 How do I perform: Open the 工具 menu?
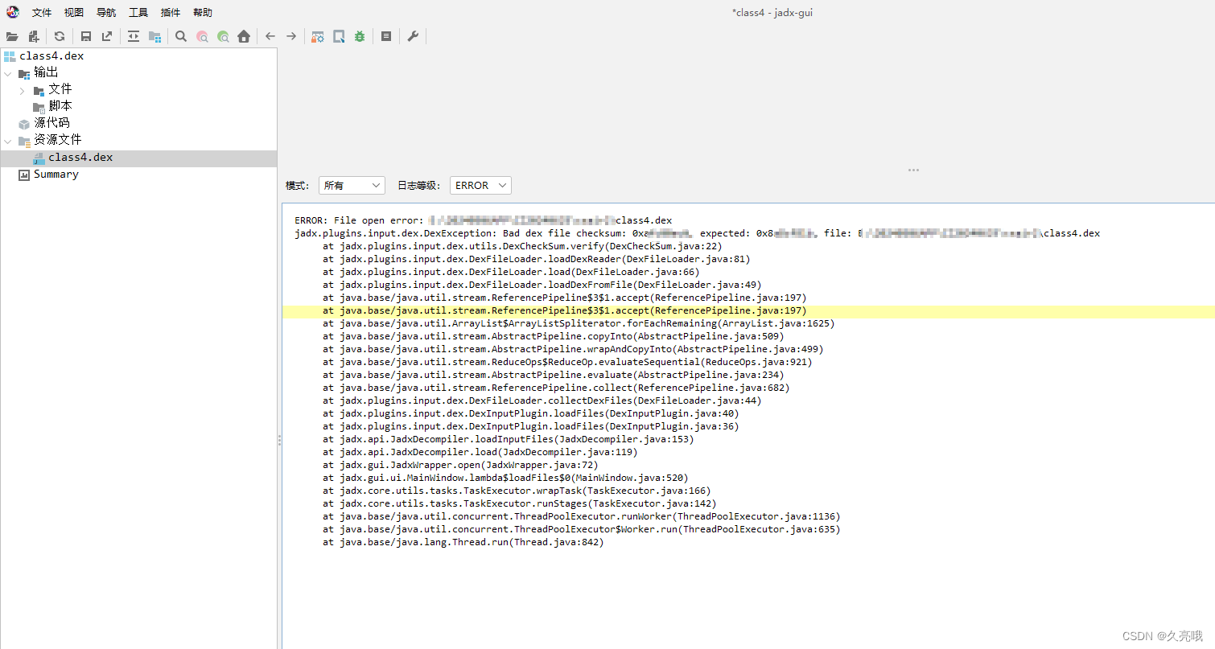(138, 12)
